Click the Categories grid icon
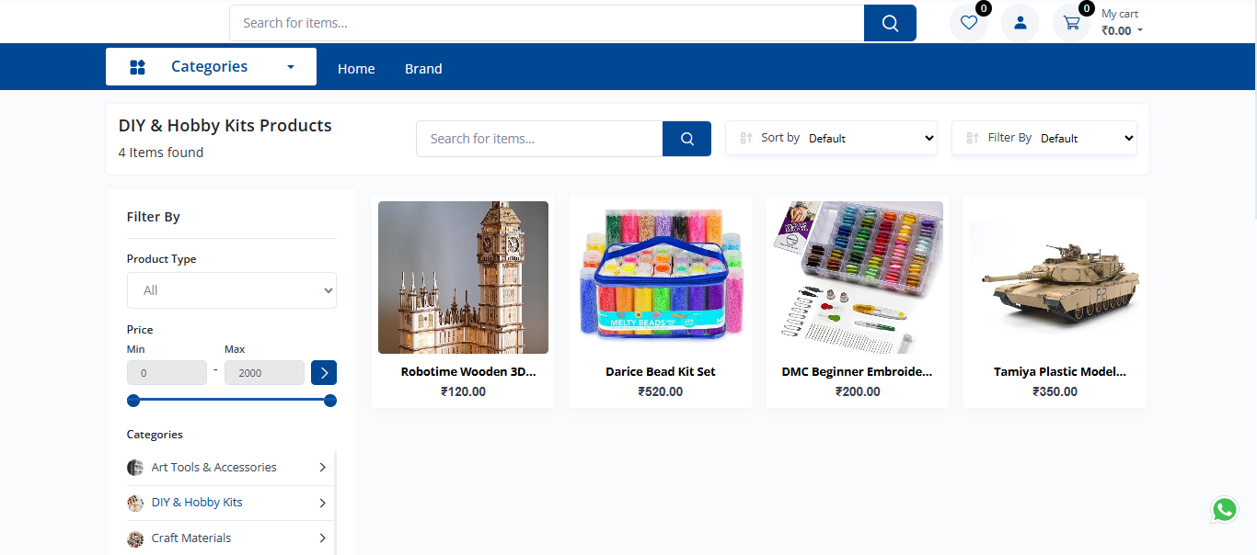This screenshot has width=1257, height=555. [x=138, y=67]
